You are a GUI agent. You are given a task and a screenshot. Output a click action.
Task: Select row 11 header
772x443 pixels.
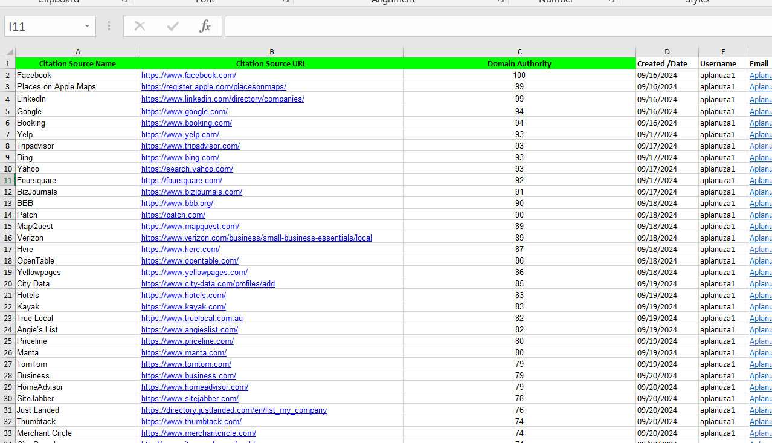pyautogui.click(x=8, y=180)
